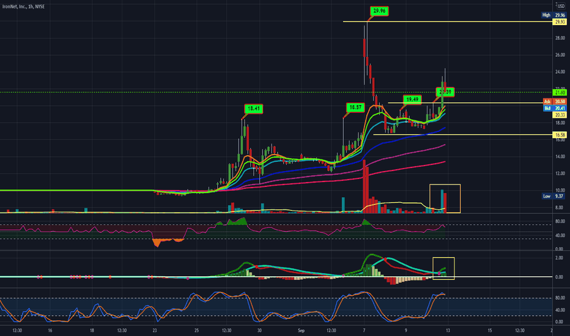Click the Bid 20.41 price label
The height and width of the screenshot is (336, 570).
pyautogui.click(x=555, y=108)
